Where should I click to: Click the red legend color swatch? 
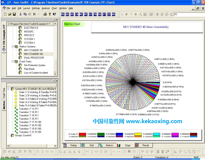[x=83, y=134]
